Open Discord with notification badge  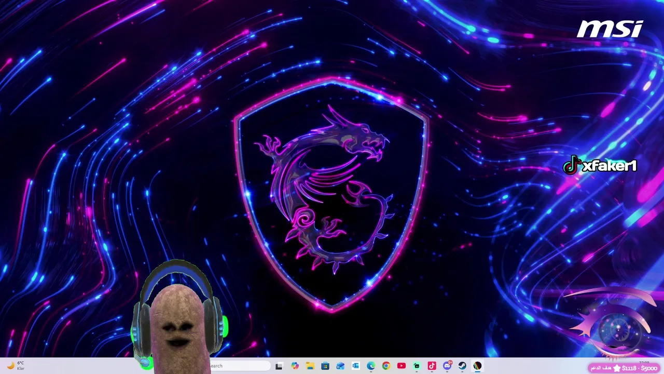[447, 366]
